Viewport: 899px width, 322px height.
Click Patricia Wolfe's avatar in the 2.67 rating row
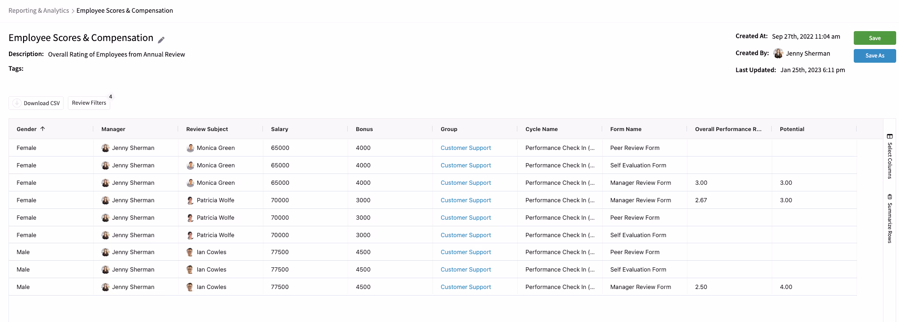pos(190,200)
